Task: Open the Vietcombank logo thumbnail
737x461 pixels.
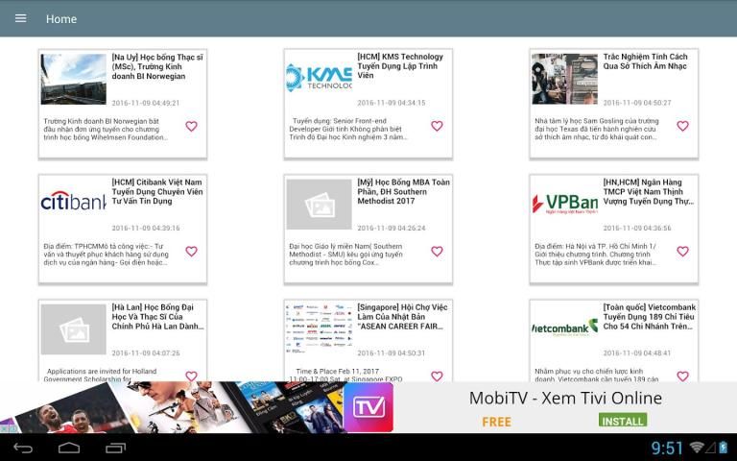Action: point(564,328)
